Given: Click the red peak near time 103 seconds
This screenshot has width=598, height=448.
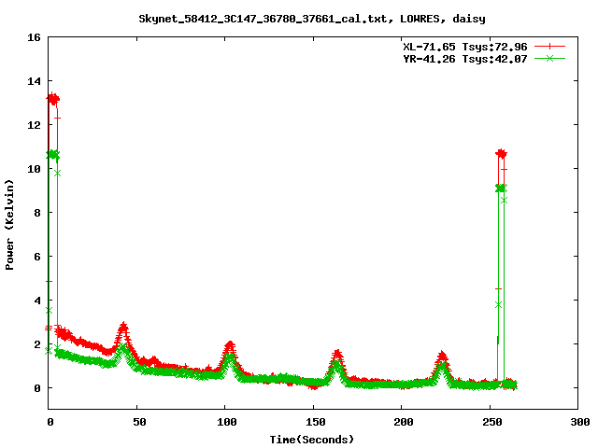Looking at the screenshot, I should pos(230,346).
